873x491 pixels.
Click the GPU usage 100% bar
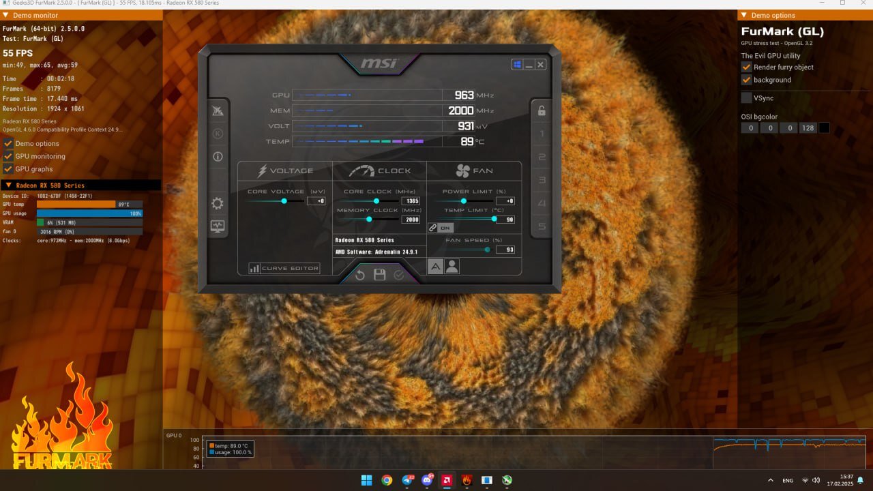(89, 213)
